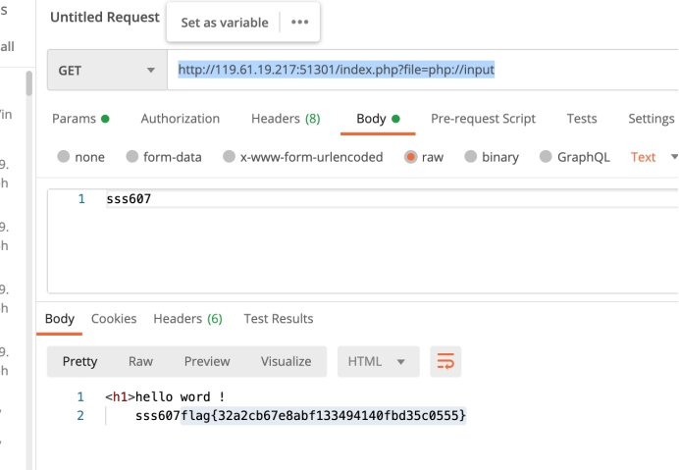Open the response Headers (6) tab

pos(188,319)
